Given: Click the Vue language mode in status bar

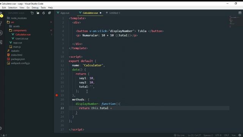Looking at the screenshot, I should 234,135.
